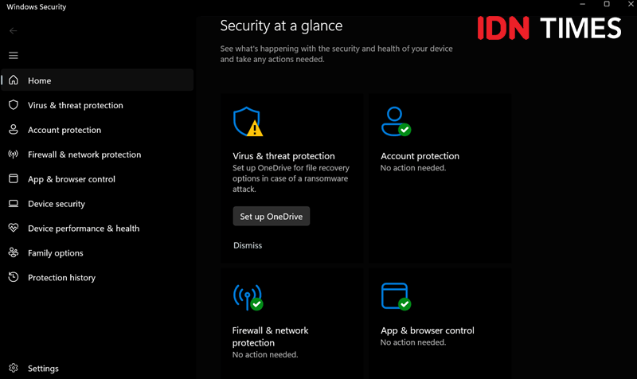Toggle the hamburger navigation menu
Image resolution: width=637 pixels, height=379 pixels.
point(14,55)
